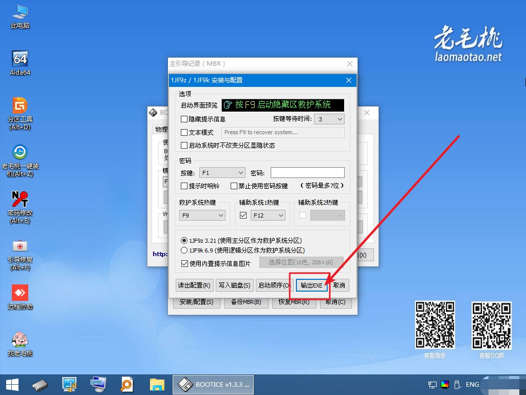Click the 客服QQ群 QR code
The height and width of the screenshot is (395, 526).
[x=492, y=325]
